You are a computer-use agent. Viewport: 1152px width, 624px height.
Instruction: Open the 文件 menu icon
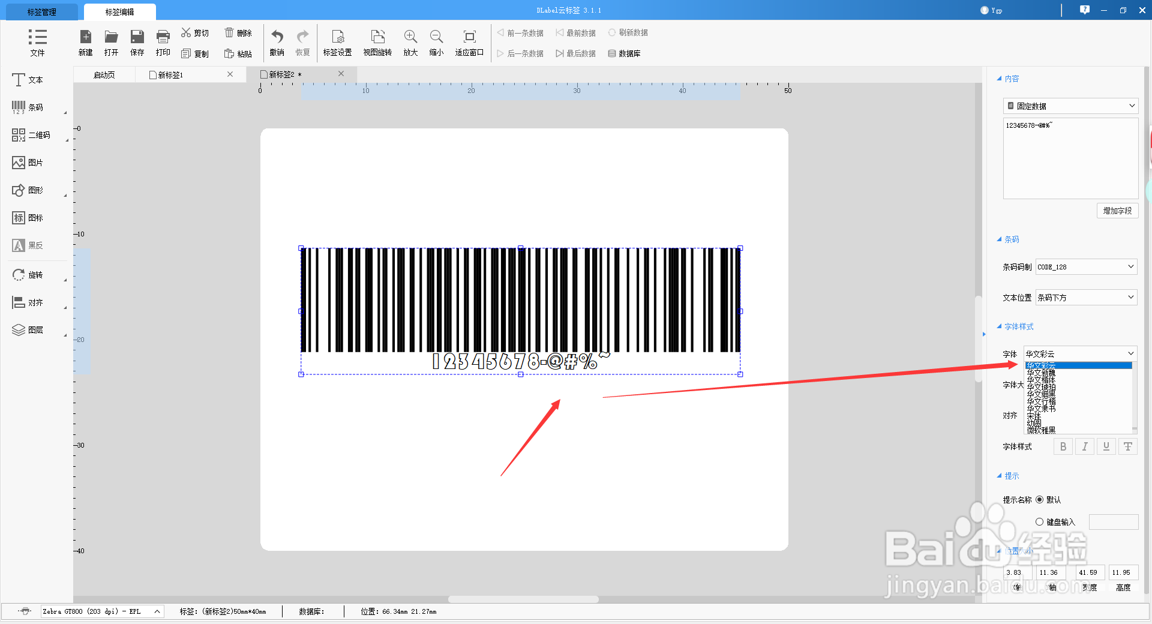point(37,42)
